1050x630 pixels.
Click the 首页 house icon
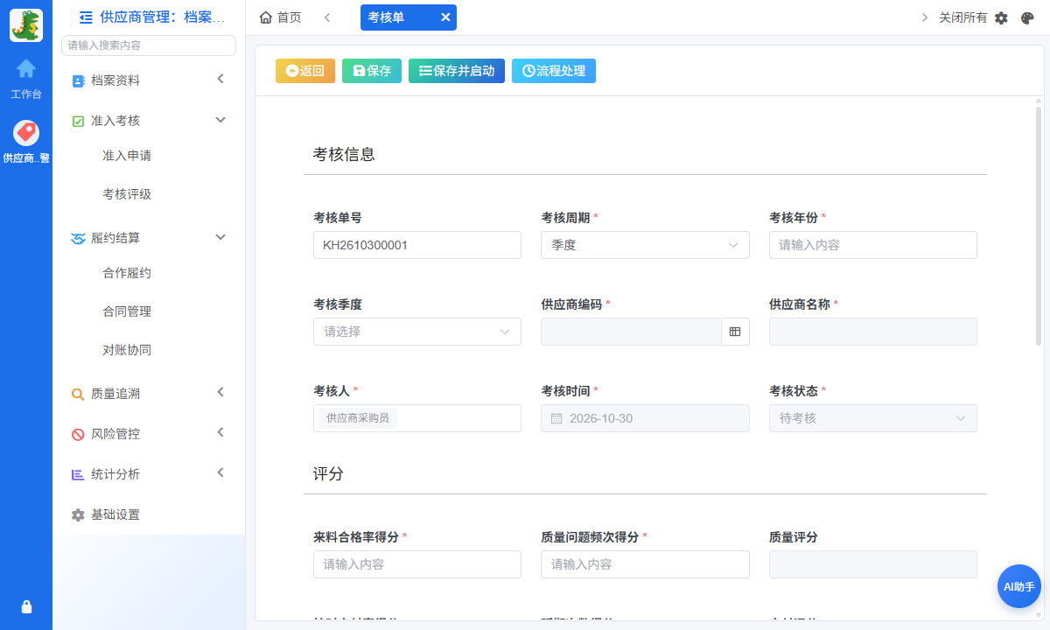[266, 17]
